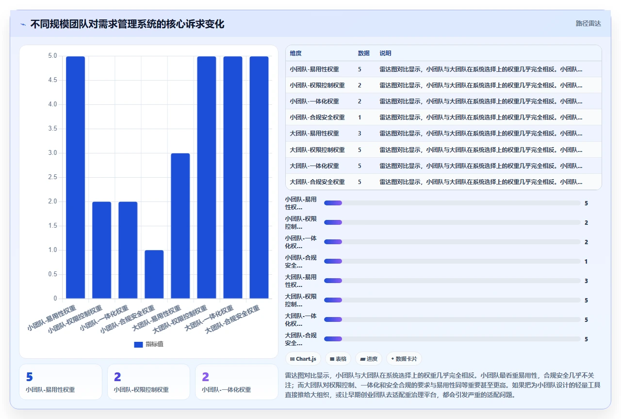The image size is (621, 419).
Task: Click the pulse icon beside the page title
Action: (23, 24)
